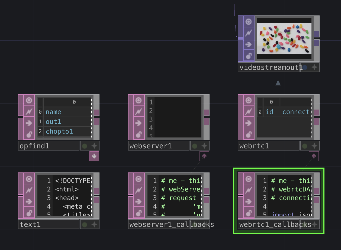Select the chopto1 cell in opfind1

pos(59,132)
